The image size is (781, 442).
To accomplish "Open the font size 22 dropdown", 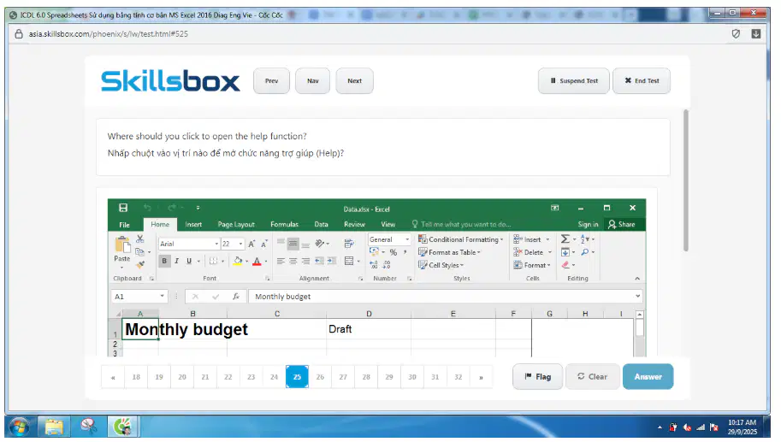I will click(x=241, y=244).
